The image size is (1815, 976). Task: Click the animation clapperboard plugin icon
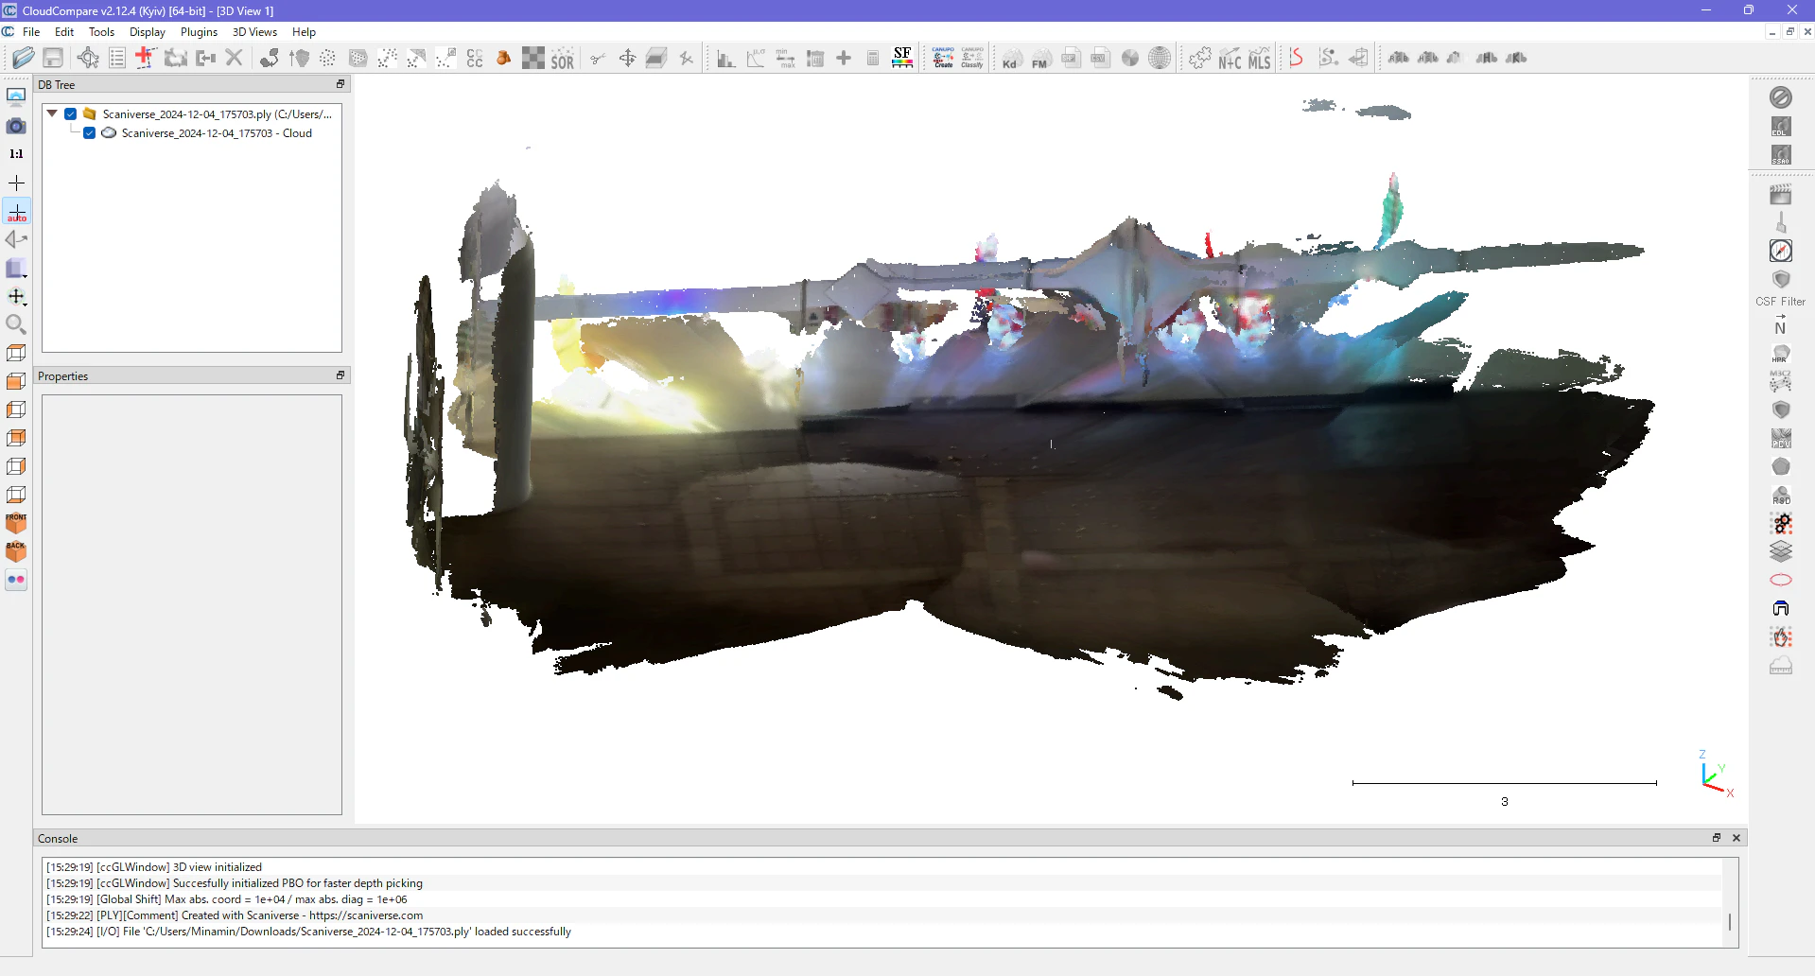tap(1781, 194)
